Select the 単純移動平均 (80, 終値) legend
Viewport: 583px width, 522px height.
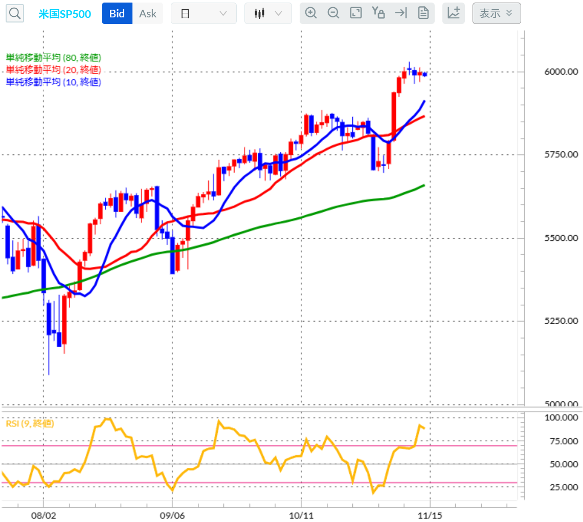tap(53, 58)
